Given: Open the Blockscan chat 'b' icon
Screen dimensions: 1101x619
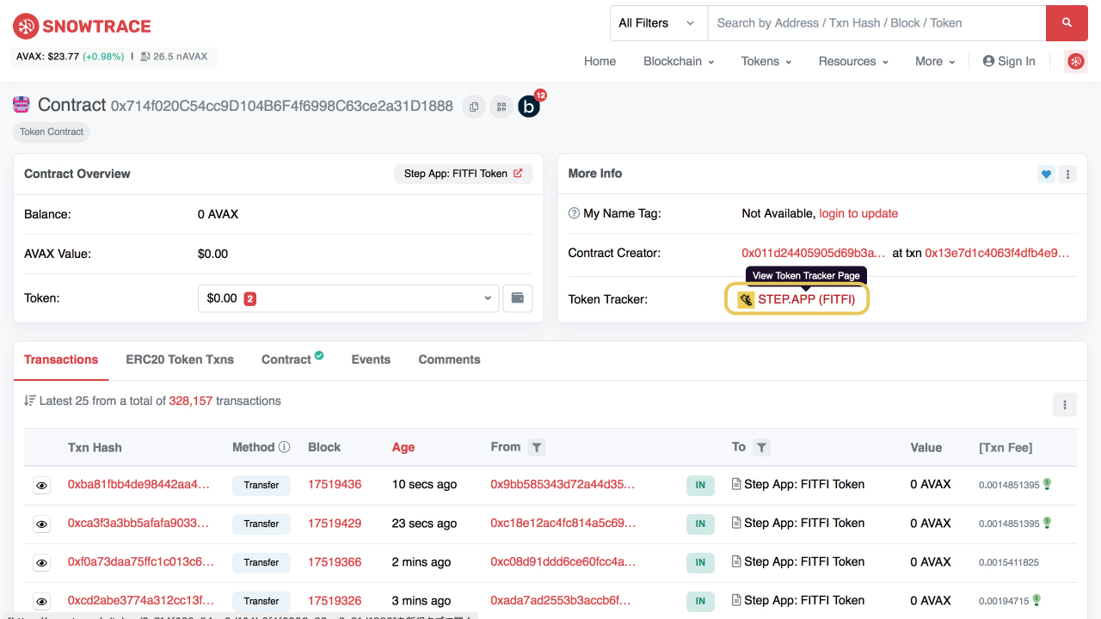Looking at the screenshot, I should click(529, 107).
